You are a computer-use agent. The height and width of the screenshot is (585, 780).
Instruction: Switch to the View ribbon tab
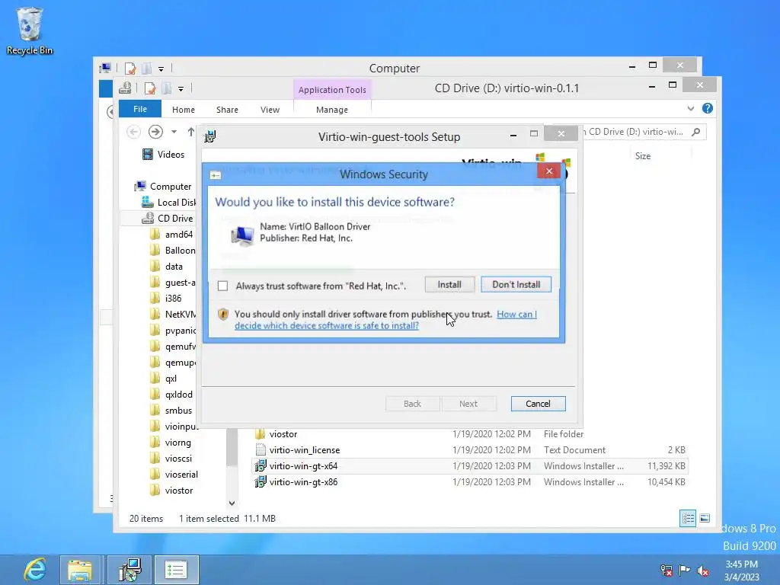[x=270, y=110]
